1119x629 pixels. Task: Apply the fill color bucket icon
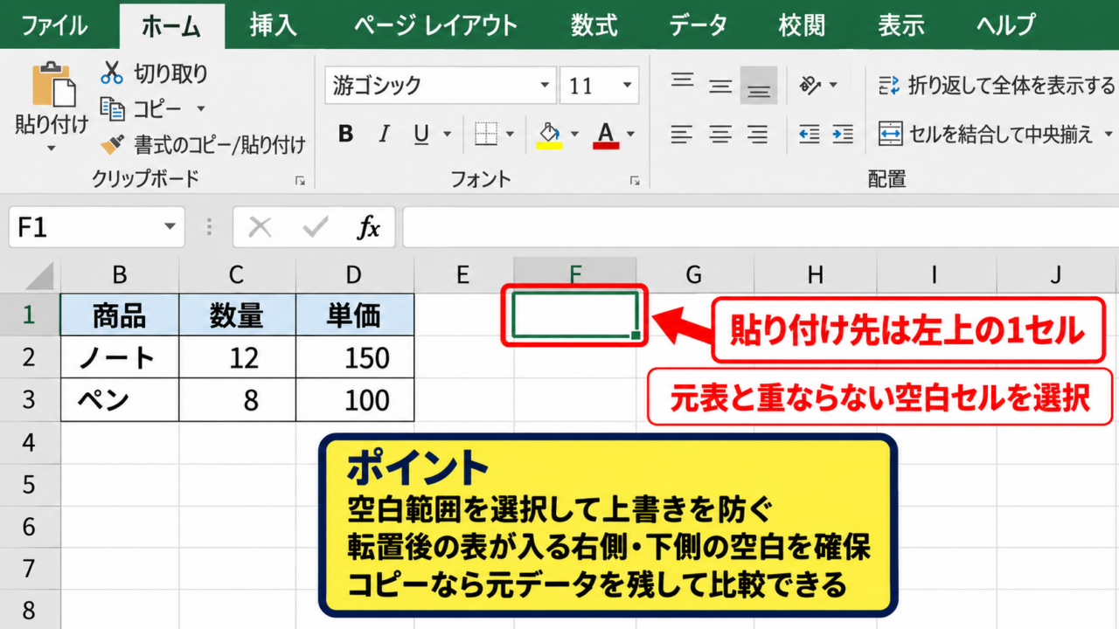(549, 135)
